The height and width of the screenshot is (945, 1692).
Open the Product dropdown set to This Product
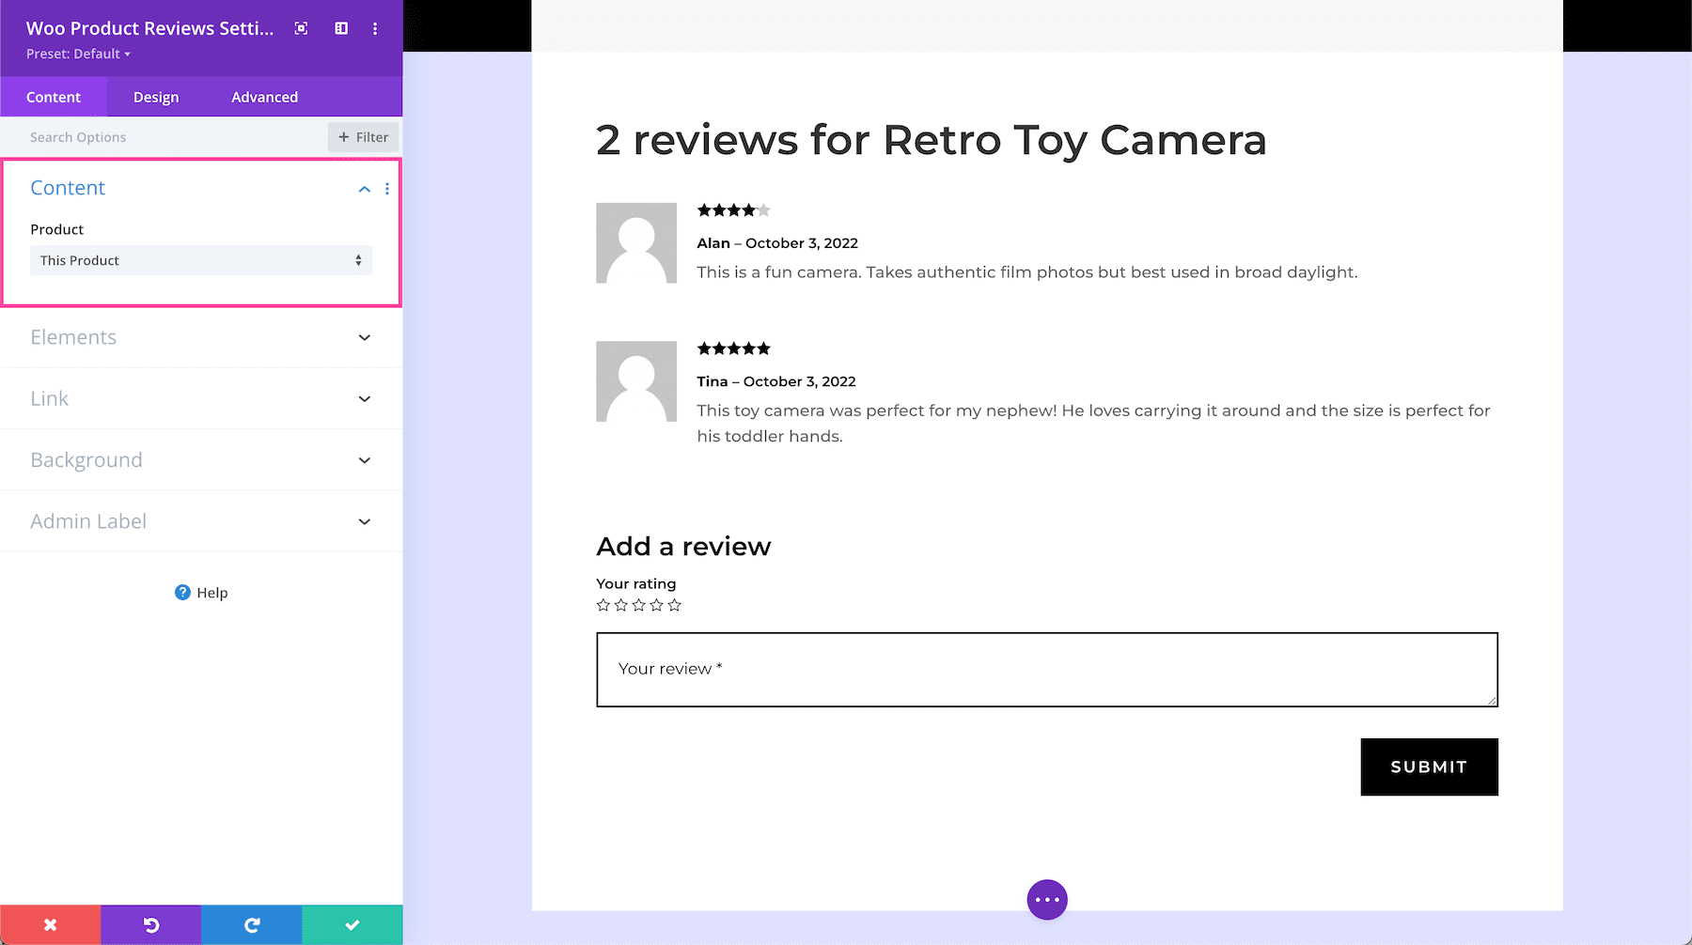coord(200,260)
